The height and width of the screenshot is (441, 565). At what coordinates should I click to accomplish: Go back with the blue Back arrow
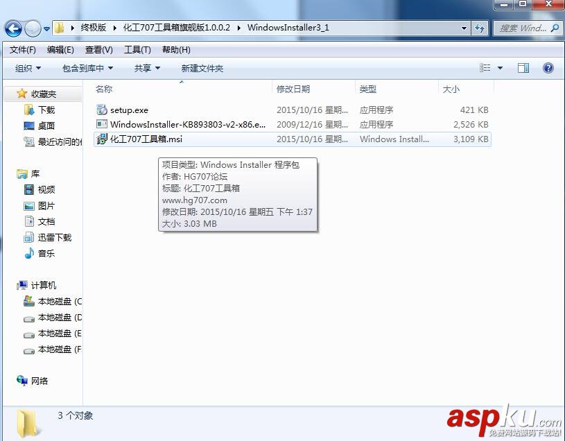tap(13, 28)
